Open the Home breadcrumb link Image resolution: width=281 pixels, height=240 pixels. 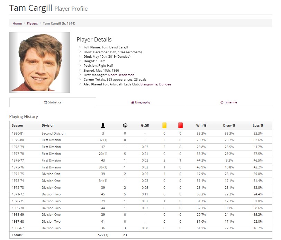point(17,24)
